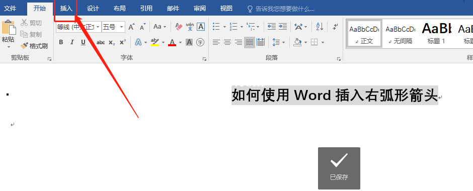Image resolution: width=473 pixels, height=191 pixels.
Task: Toggle subscript x₂ formatting
Action: tap(112, 42)
